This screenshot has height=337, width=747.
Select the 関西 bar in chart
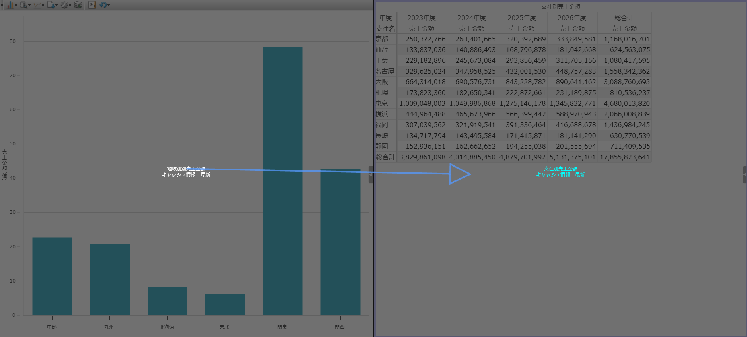tap(340, 242)
